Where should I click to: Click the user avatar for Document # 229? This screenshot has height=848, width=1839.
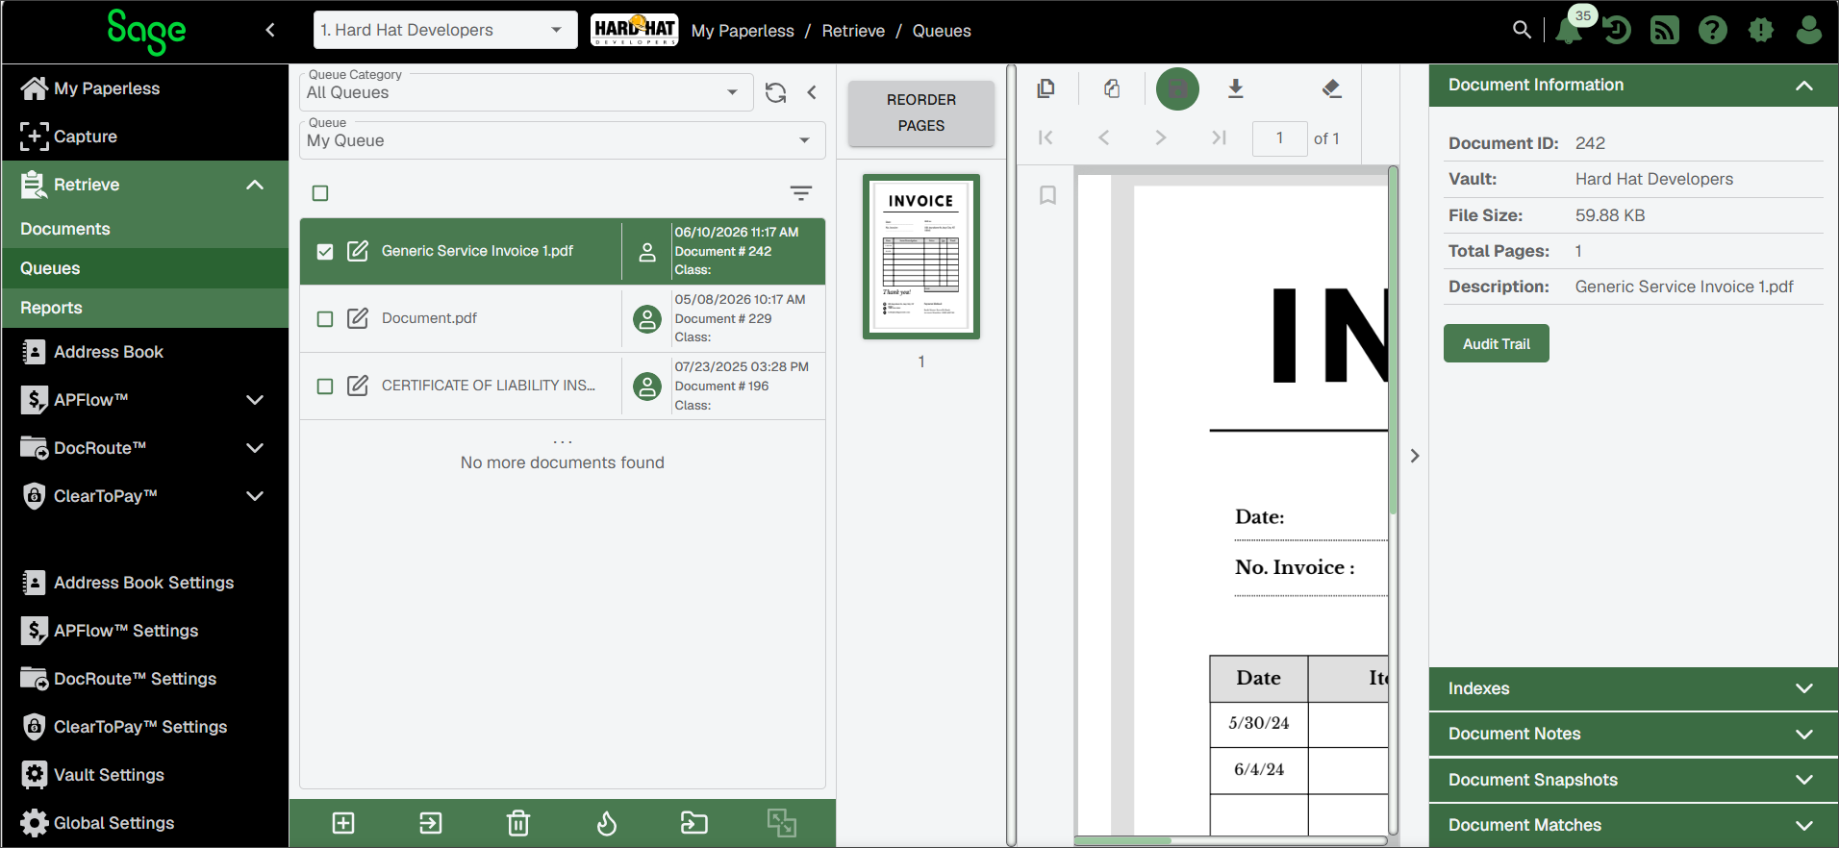pos(647,318)
